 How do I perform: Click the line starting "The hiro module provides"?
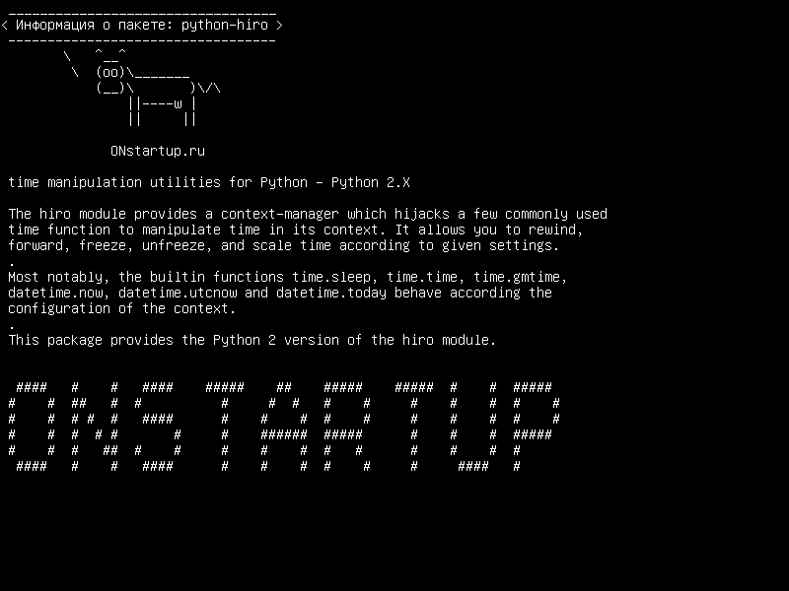tap(308, 214)
